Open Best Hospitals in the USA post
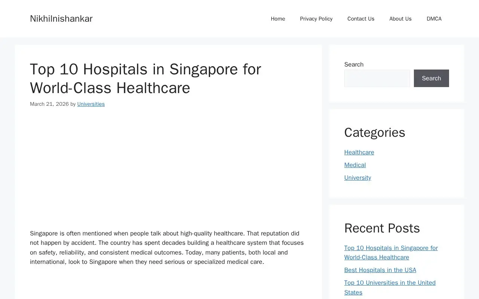Viewport: 479px width, 299px height. 380,270
